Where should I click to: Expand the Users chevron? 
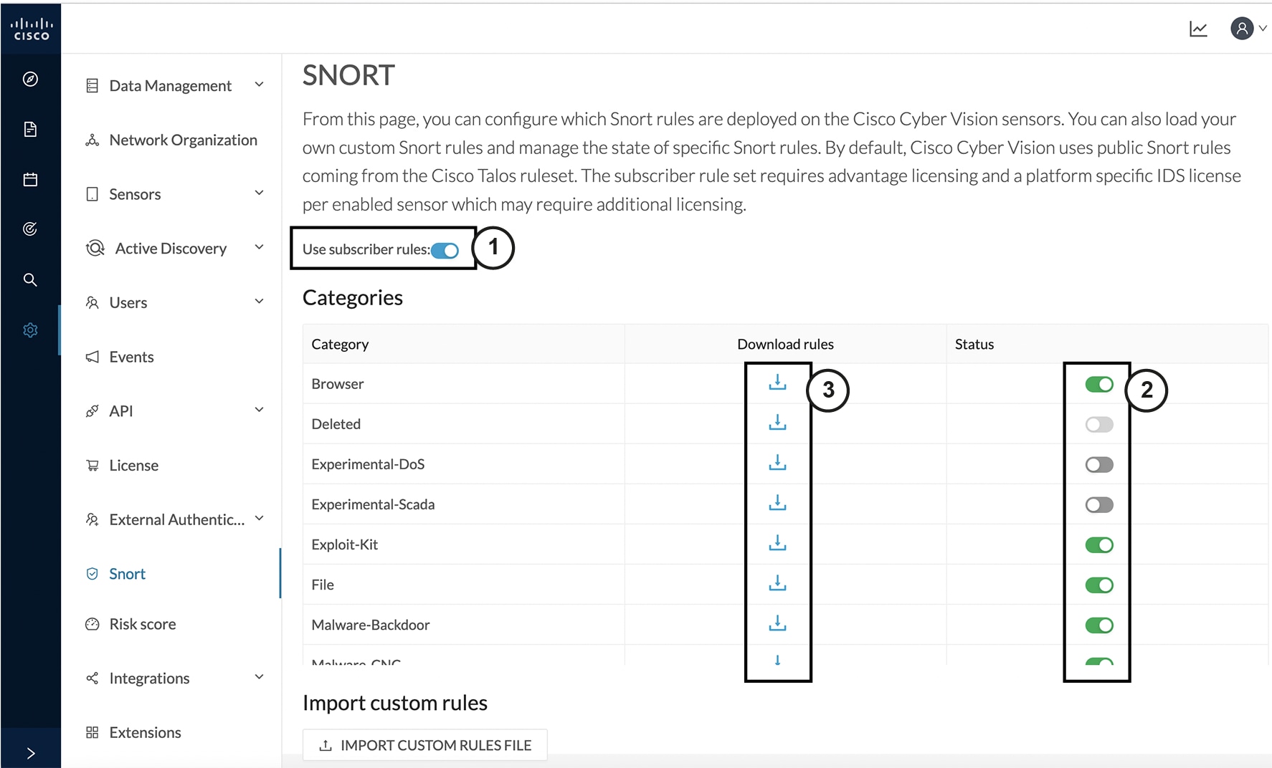tap(259, 301)
